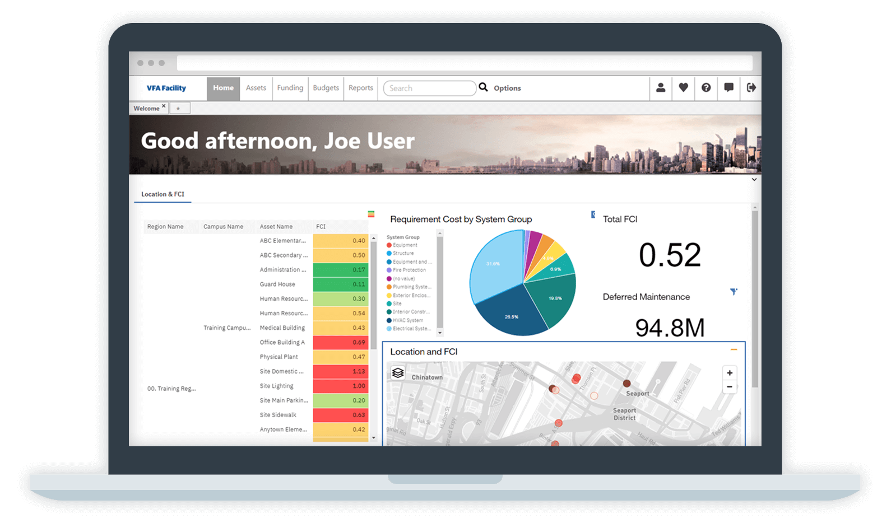
Task: Collapse the Location and FCI map panel
Action: point(734,350)
